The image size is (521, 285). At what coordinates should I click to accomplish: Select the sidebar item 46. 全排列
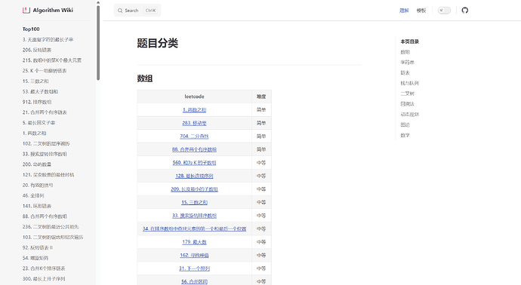pos(33,195)
